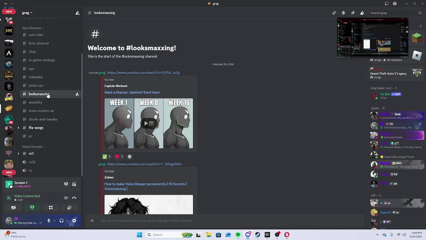Disconnect from voice with hang-up icon
This screenshot has height=240, width=426.
[x=74, y=198]
